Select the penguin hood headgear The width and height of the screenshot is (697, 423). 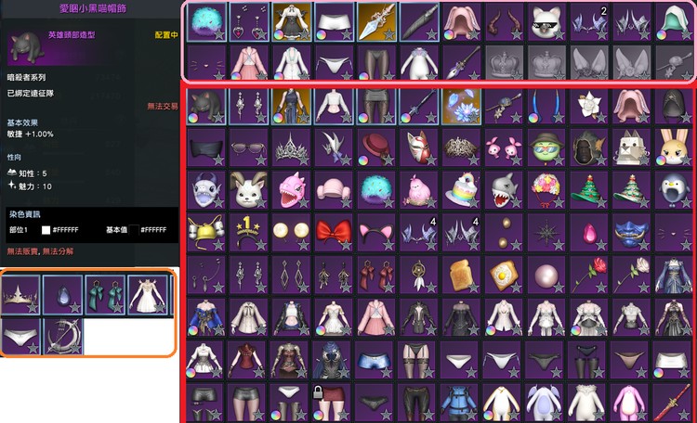pos(675,190)
